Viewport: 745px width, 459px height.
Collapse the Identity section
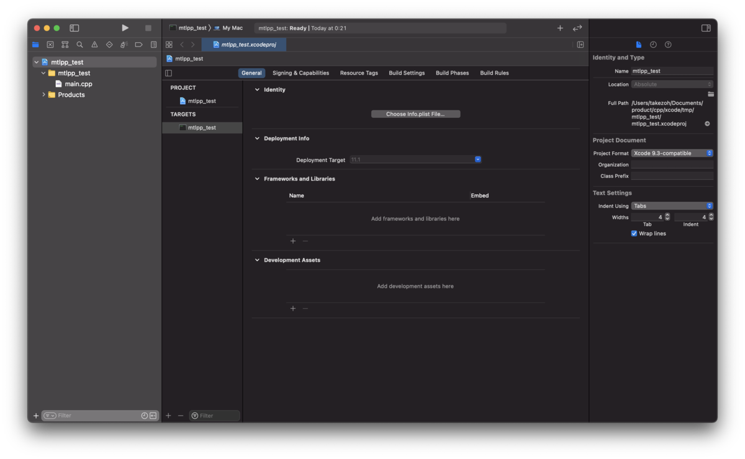click(257, 90)
